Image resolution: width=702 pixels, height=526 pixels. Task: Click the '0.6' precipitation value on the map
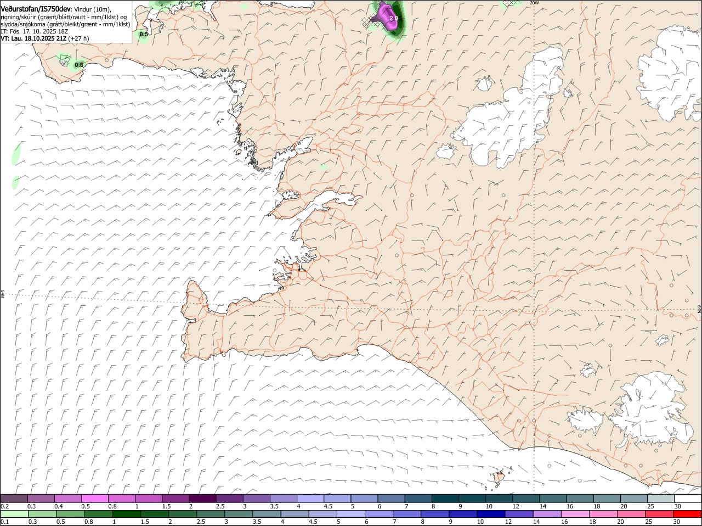pyautogui.click(x=79, y=65)
